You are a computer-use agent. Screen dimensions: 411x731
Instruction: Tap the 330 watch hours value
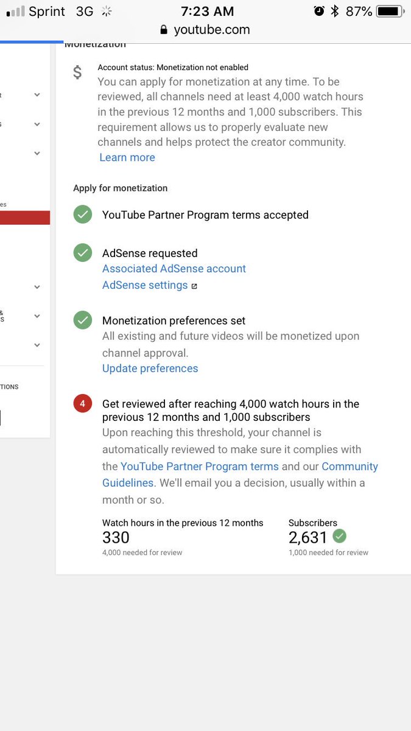tap(116, 537)
